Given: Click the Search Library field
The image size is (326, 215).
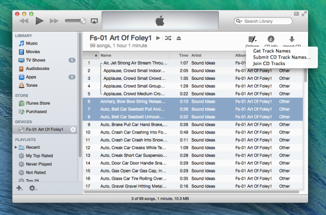Looking at the screenshot, I should (263, 21).
